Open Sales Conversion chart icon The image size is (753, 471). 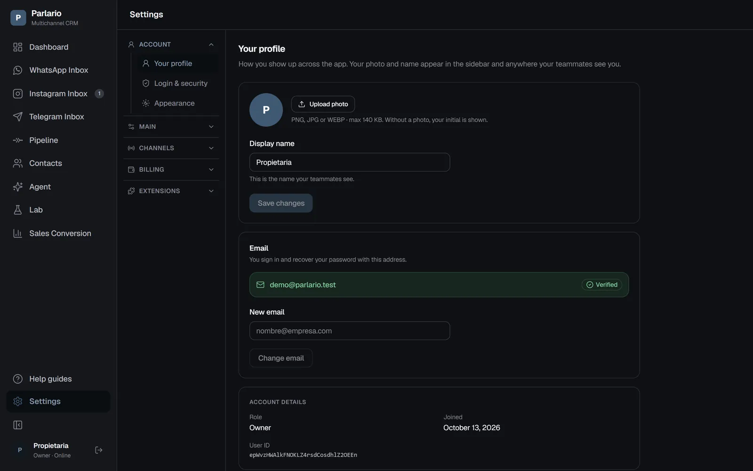click(x=18, y=234)
